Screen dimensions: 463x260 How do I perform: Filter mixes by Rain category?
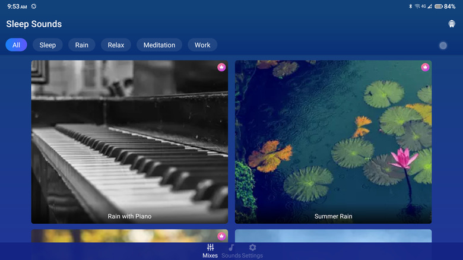click(82, 45)
